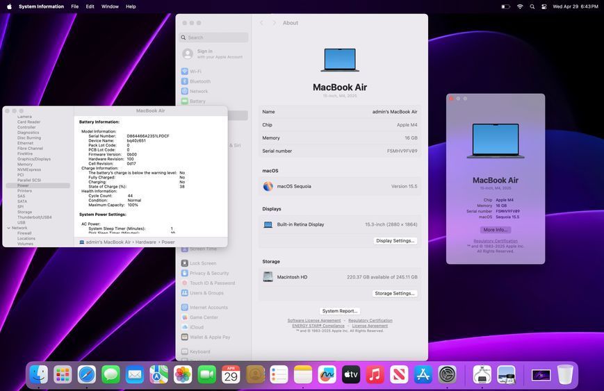Collapse the Network tree section

point(8,228)
